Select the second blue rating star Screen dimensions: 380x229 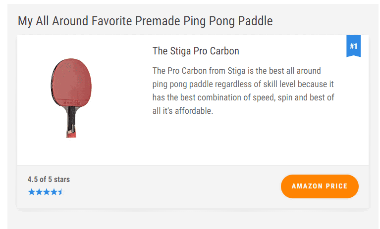click(x=39, y=192)
